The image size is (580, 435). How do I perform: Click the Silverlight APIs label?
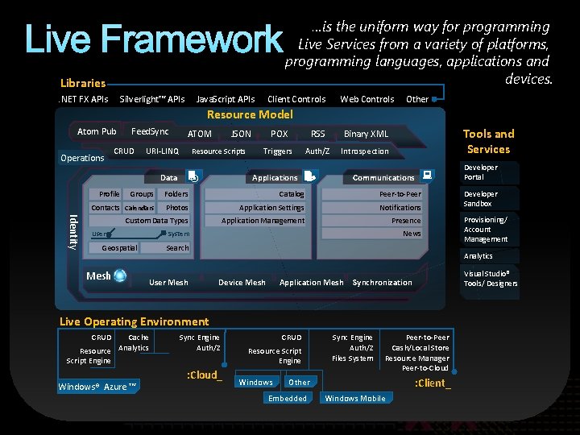pos(151,99)
